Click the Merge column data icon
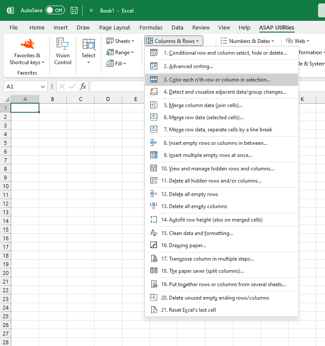Viewport: 325px width, 346px height. pos(154,105)
